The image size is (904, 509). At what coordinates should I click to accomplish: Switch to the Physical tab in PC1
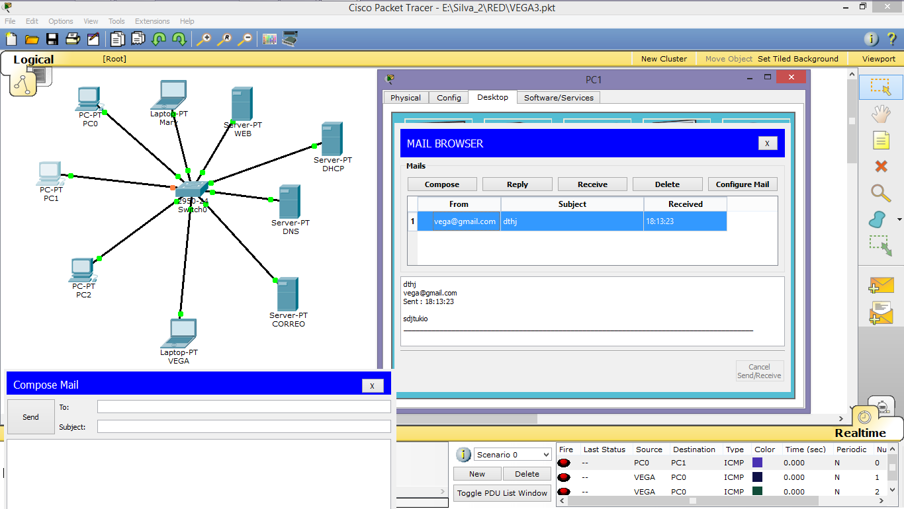(406, 97)
